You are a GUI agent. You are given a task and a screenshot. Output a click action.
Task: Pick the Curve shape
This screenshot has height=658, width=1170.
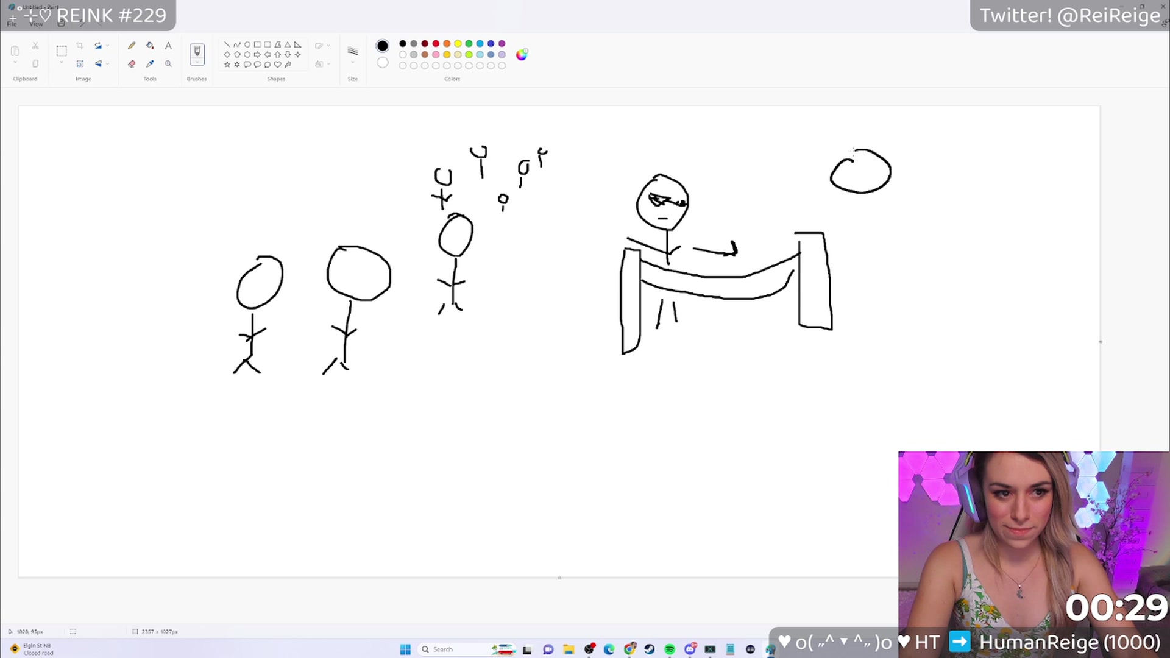click(x=237, y=44)
